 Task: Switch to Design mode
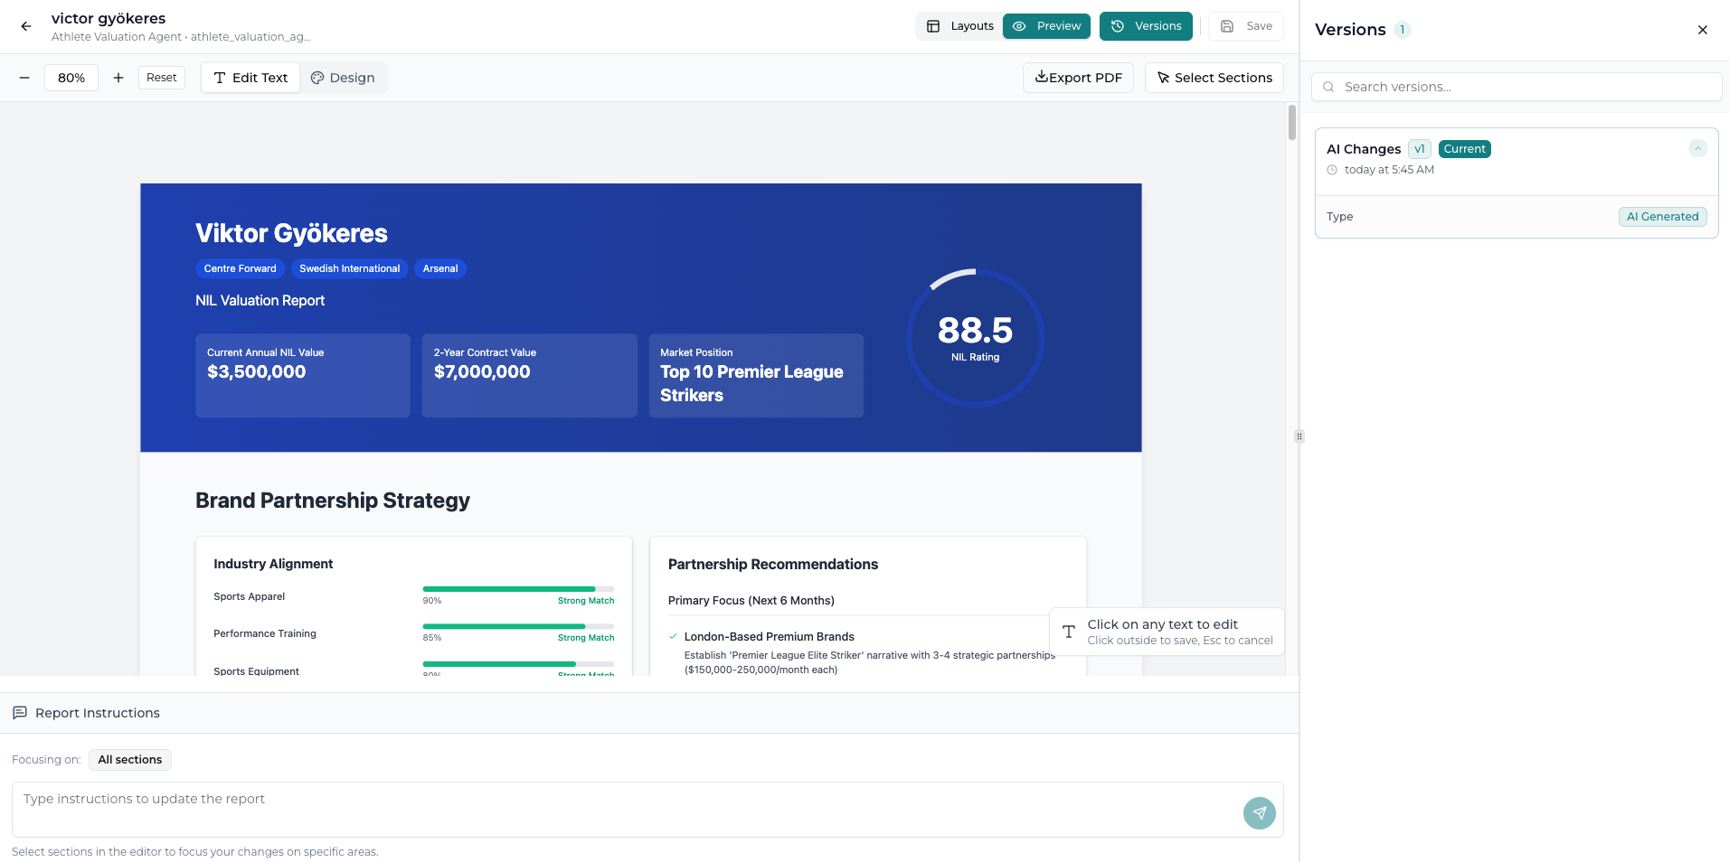click(x=343, y=78)
